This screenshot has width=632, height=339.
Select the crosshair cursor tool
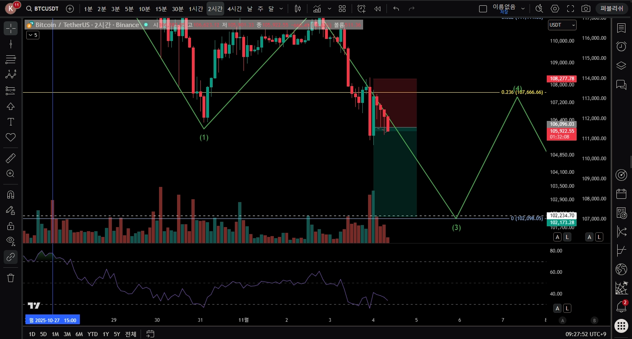point(11,28)
